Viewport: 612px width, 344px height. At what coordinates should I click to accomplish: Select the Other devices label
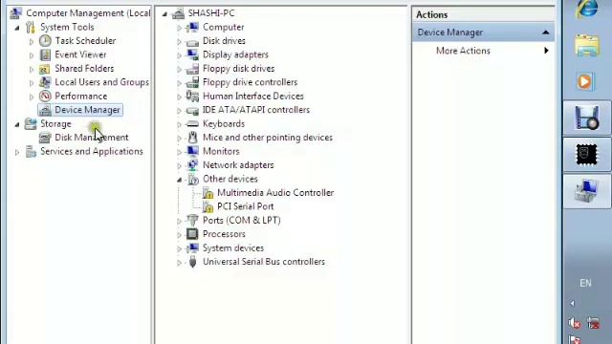230,179
